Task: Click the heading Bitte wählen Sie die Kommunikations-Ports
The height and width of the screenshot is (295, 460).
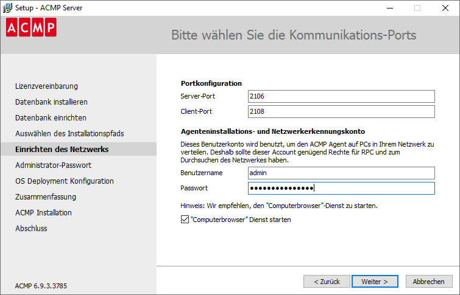Action: (294, 35)
